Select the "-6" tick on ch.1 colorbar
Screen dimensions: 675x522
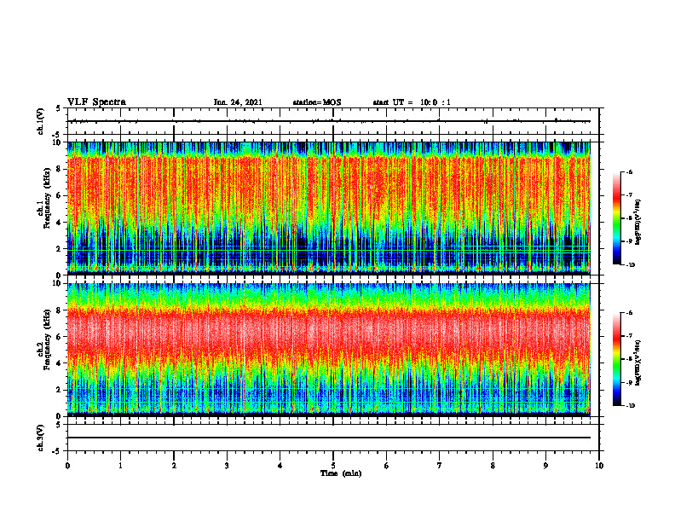click(x=629, y=171)
